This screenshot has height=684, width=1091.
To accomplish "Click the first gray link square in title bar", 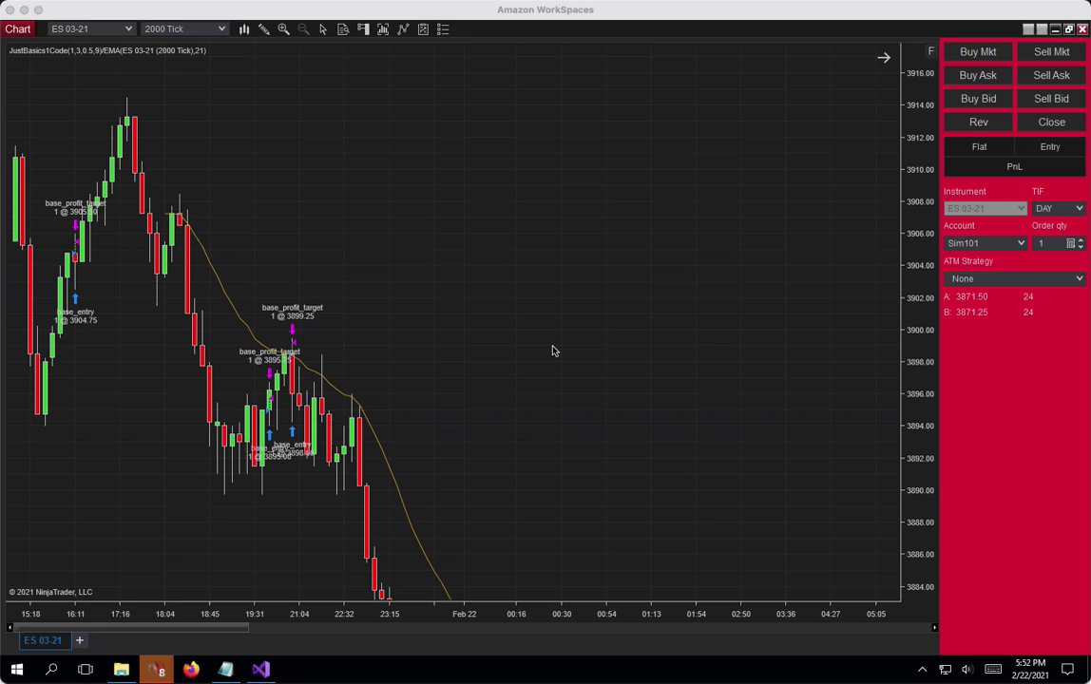I will pos(1028,29).
